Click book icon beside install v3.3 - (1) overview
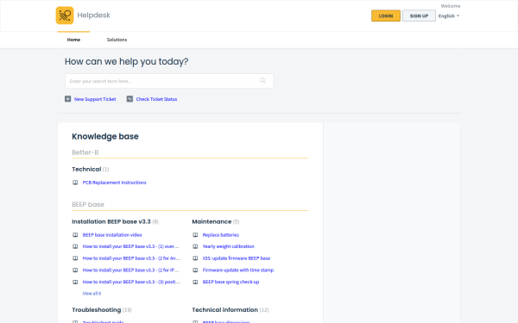This screenshot has height=323, width=518. pos(75,246)
